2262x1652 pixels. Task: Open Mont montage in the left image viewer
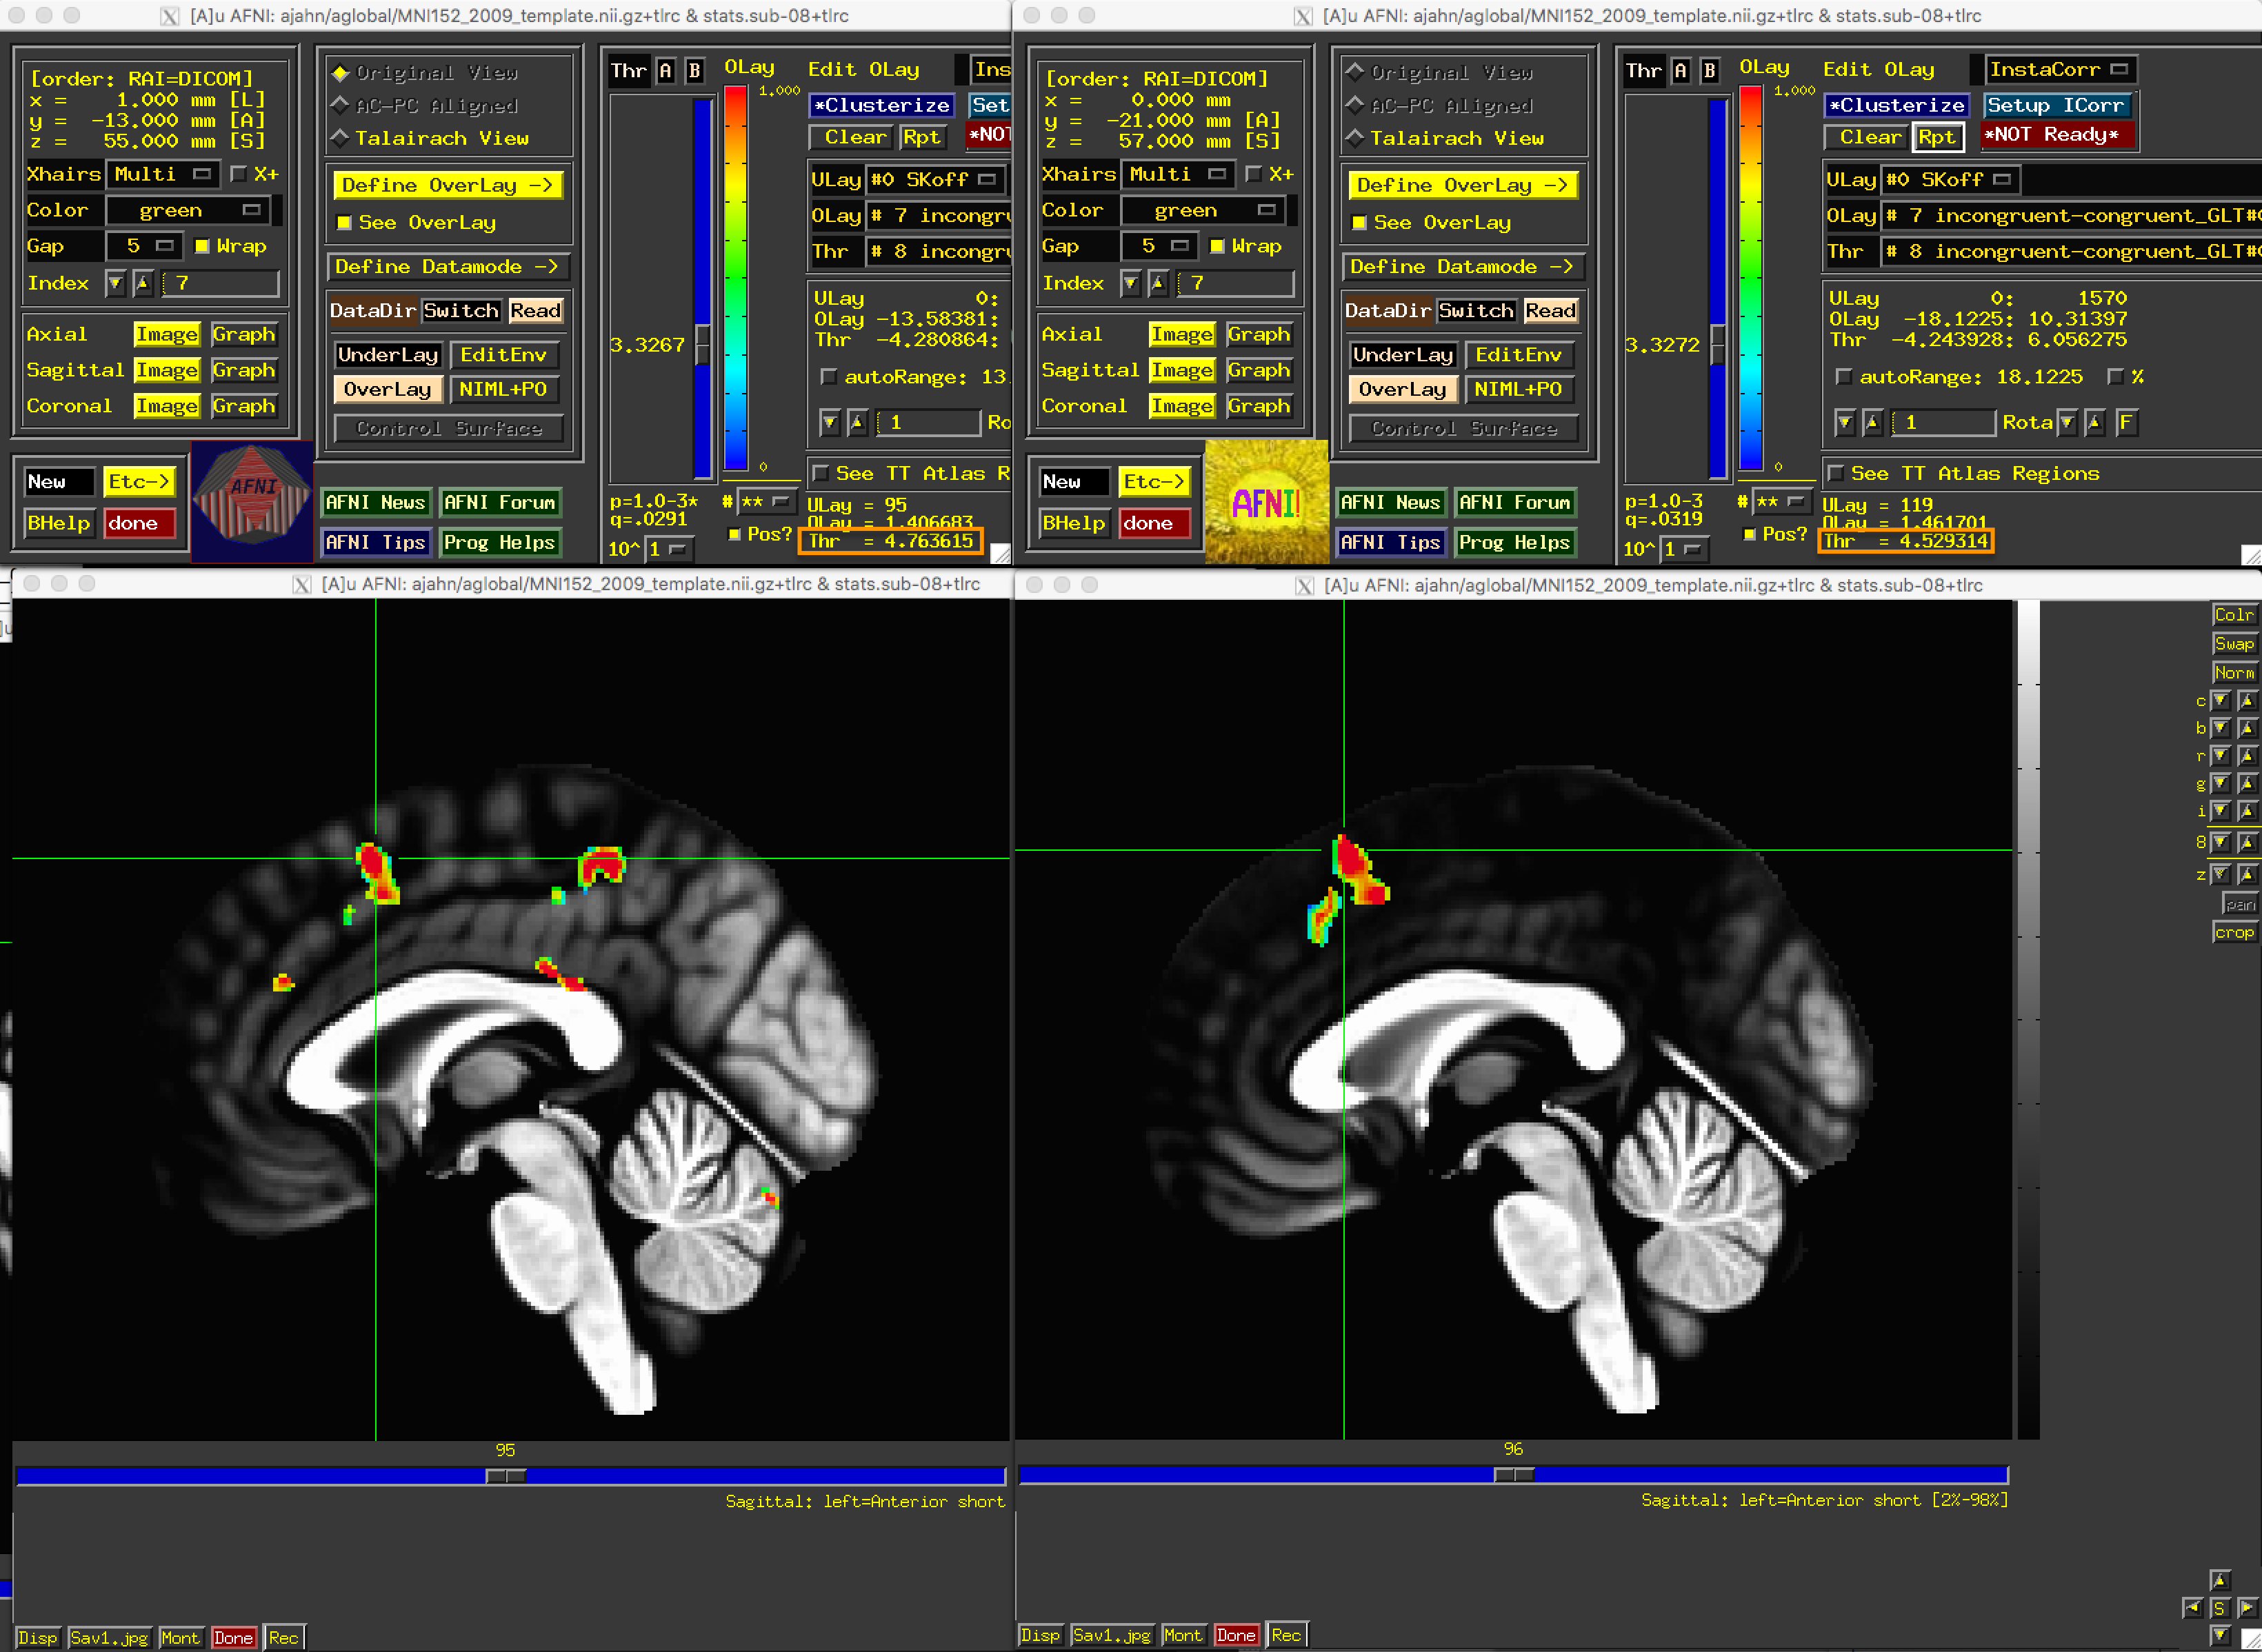pos(180,1638)
